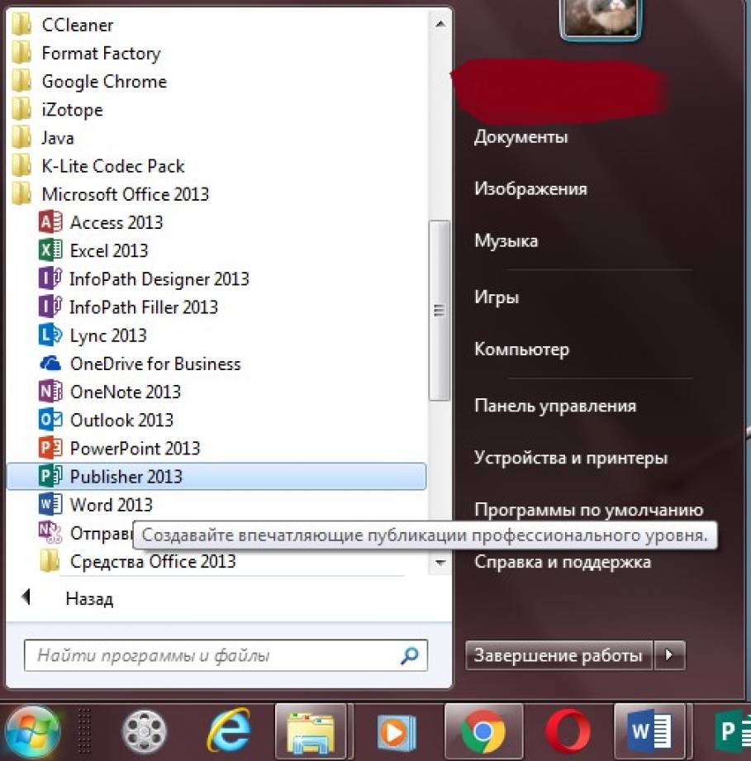Go back using Назад
The image size is (751, 761).
click(x=88, y=599)
